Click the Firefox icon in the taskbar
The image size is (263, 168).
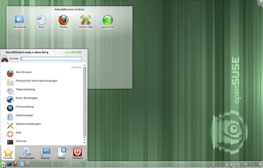pos(15,164)
